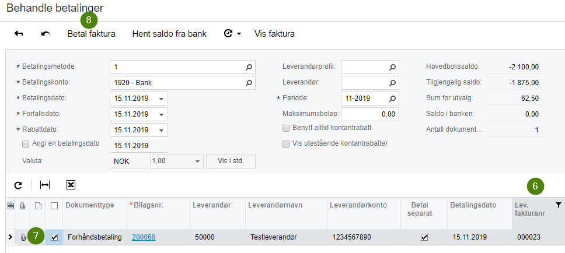This screenshot has height=253, width=565.
Task: Click the filter icon on Lev. fakturanr column
Action: (x=559, y=205)
